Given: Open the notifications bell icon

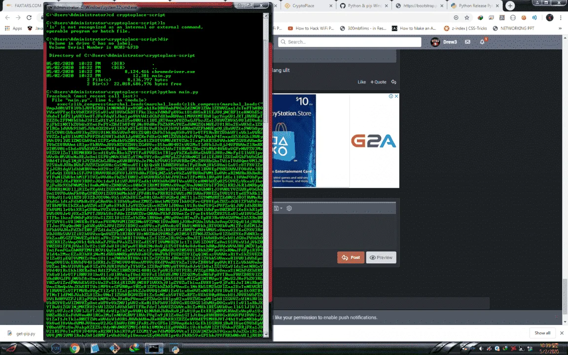Looking at the screenshot, I should coord(482,42).
